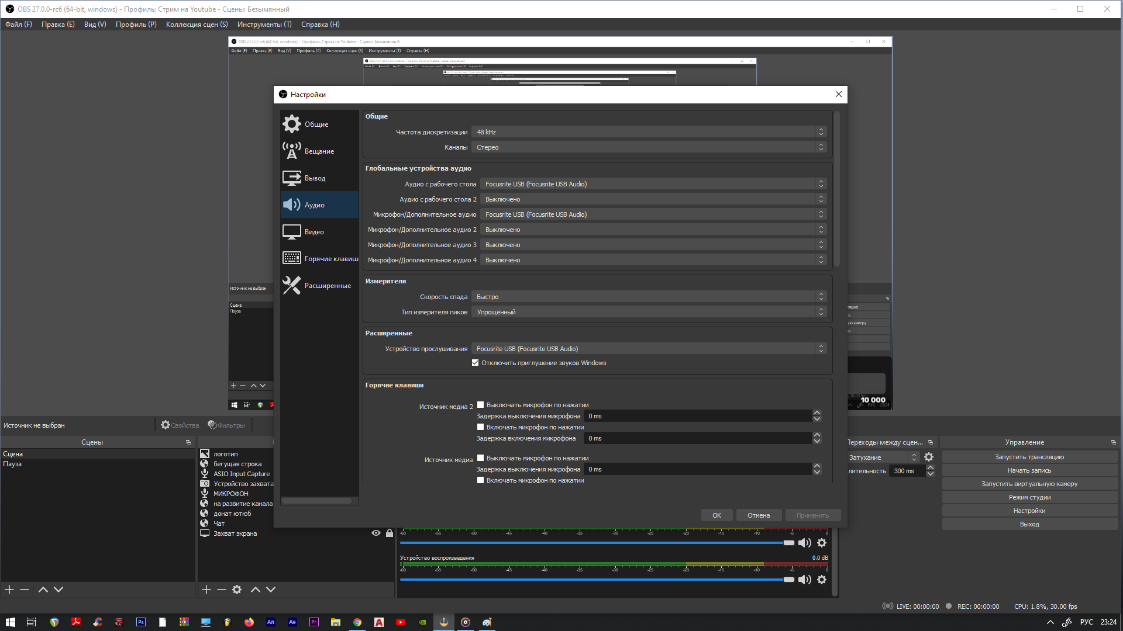Open the sample rate 48 kHz dropdown
The image size is (1123, 631).
click(x=648, y=132)
